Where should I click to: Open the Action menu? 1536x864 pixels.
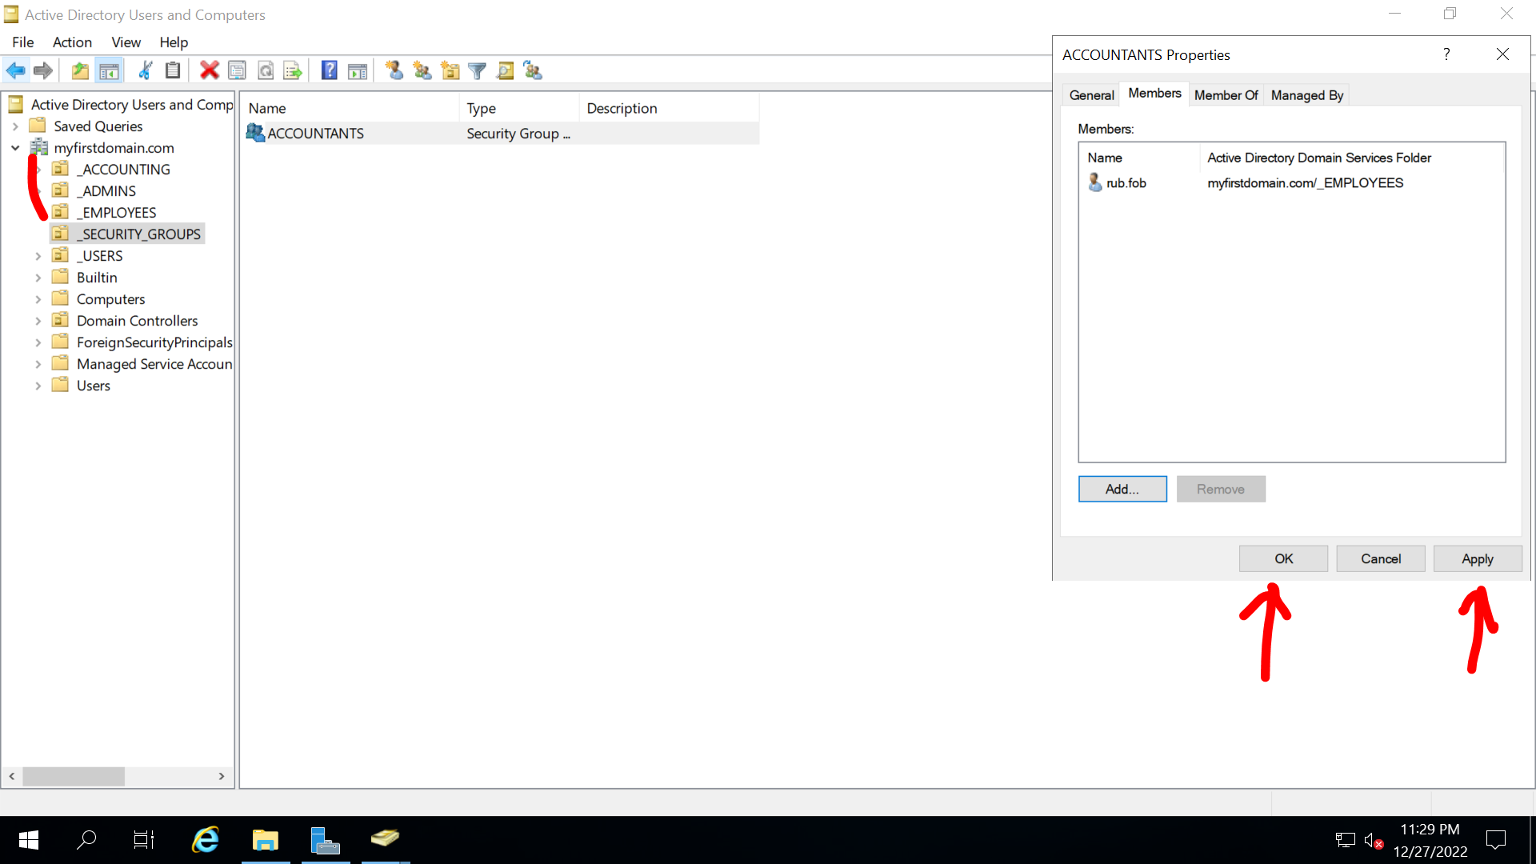[70, 42]
